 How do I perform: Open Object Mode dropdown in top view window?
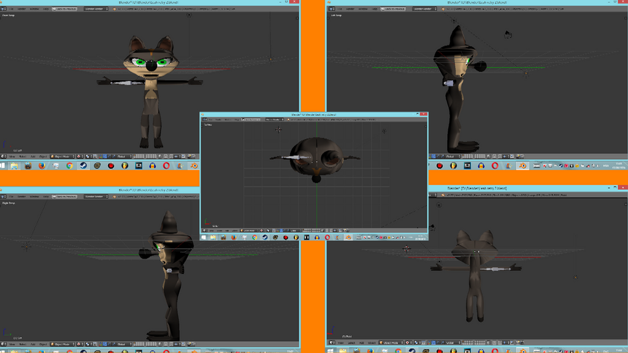tap(249, 230)
